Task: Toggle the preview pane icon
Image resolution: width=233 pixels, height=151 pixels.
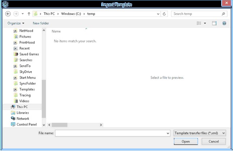Action: pyautogui.click(x=214, y=23)
